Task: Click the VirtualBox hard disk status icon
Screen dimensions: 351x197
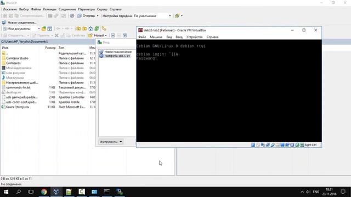Action: point(253,145)
